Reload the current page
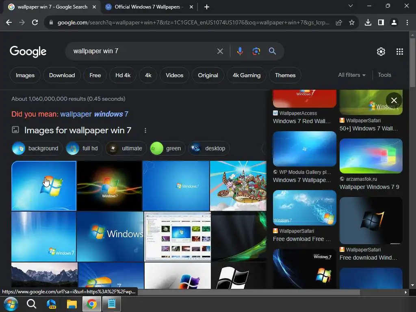Viewport: 416px width, 312px height. coord(35,23)
